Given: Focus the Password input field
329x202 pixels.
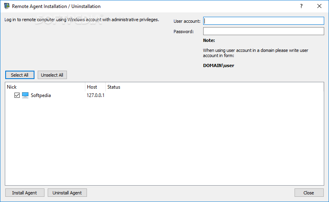Looking at the screenshot, I should pyautogui.click(x=264, y=32).
